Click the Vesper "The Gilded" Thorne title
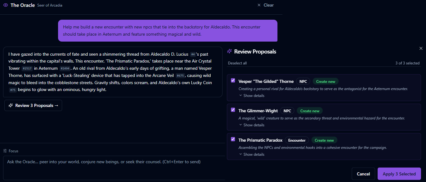Viewport: 426px width, 182px height. (x=266, y=81)
